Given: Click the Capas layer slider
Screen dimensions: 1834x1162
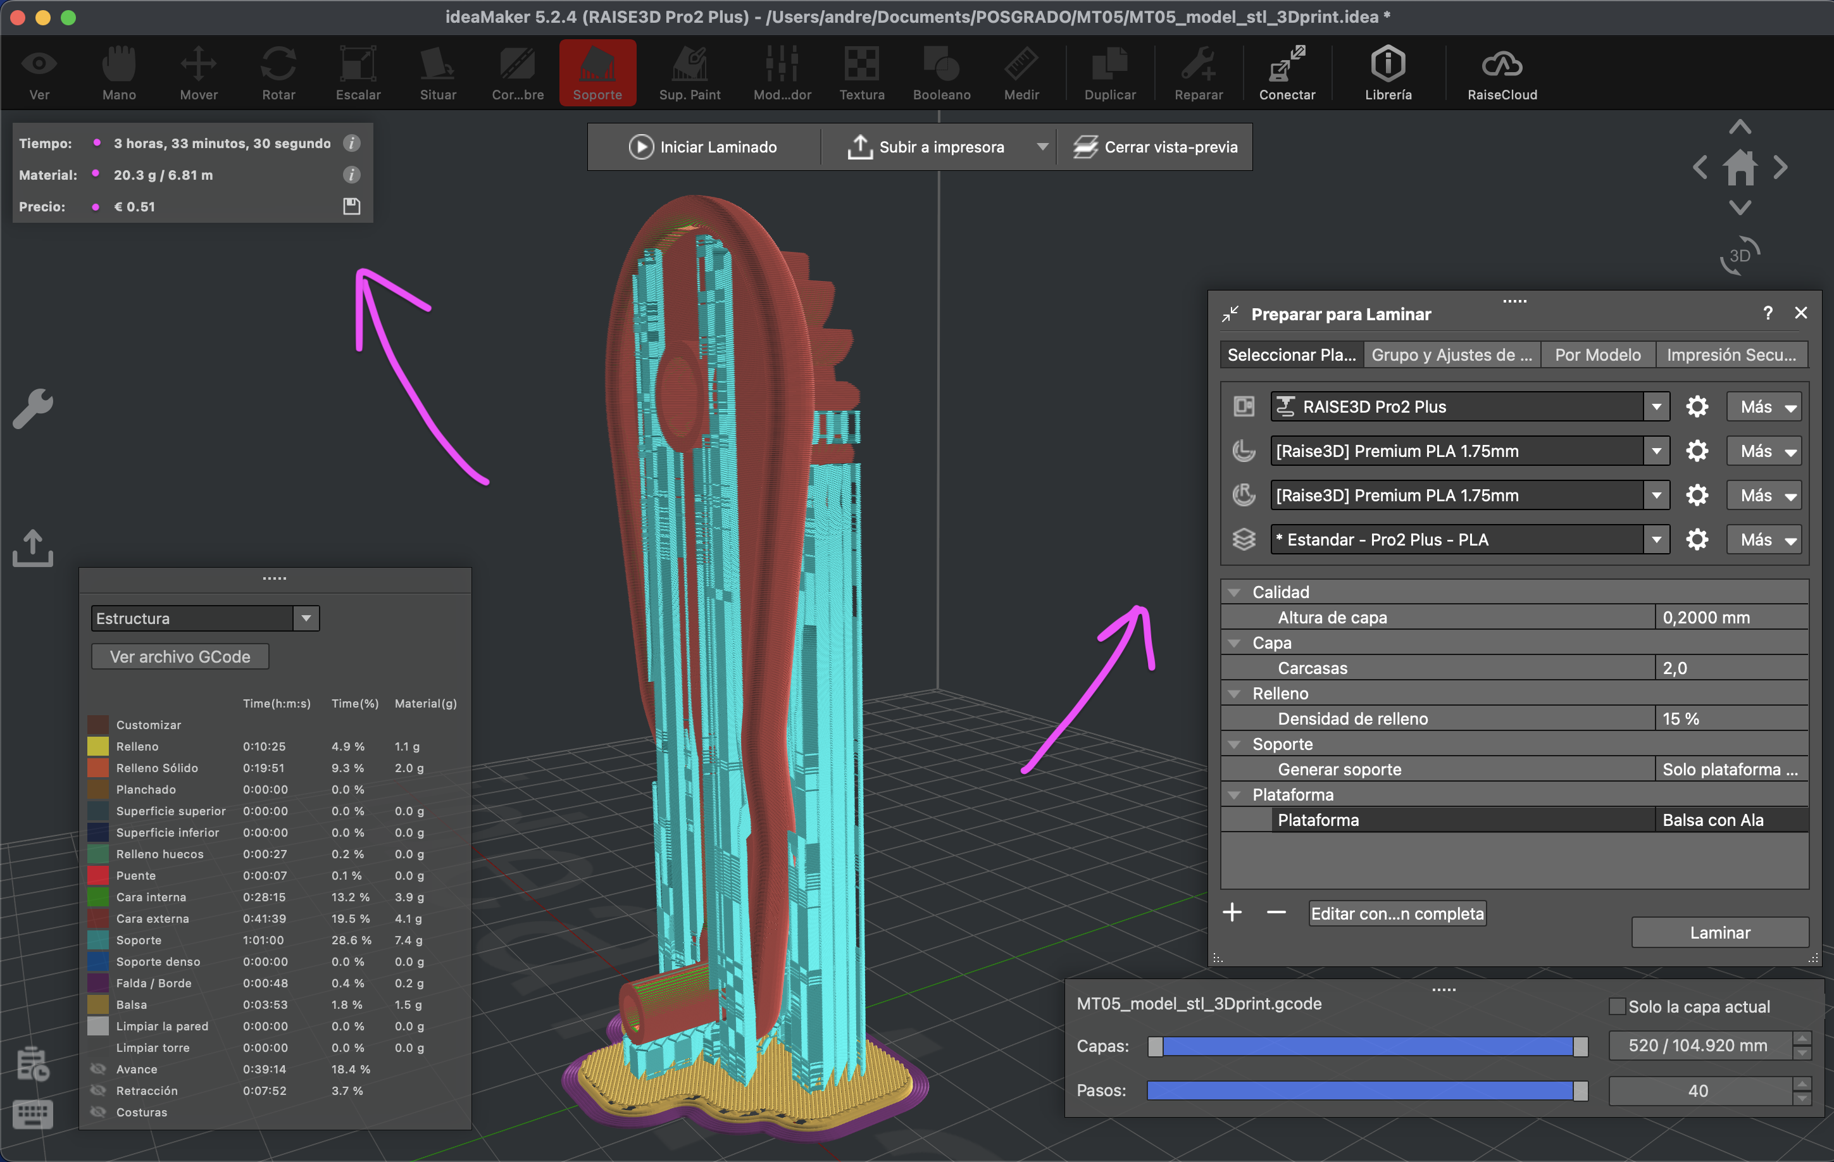Looking at the screenshot, I should (x=1367, y=1046).
